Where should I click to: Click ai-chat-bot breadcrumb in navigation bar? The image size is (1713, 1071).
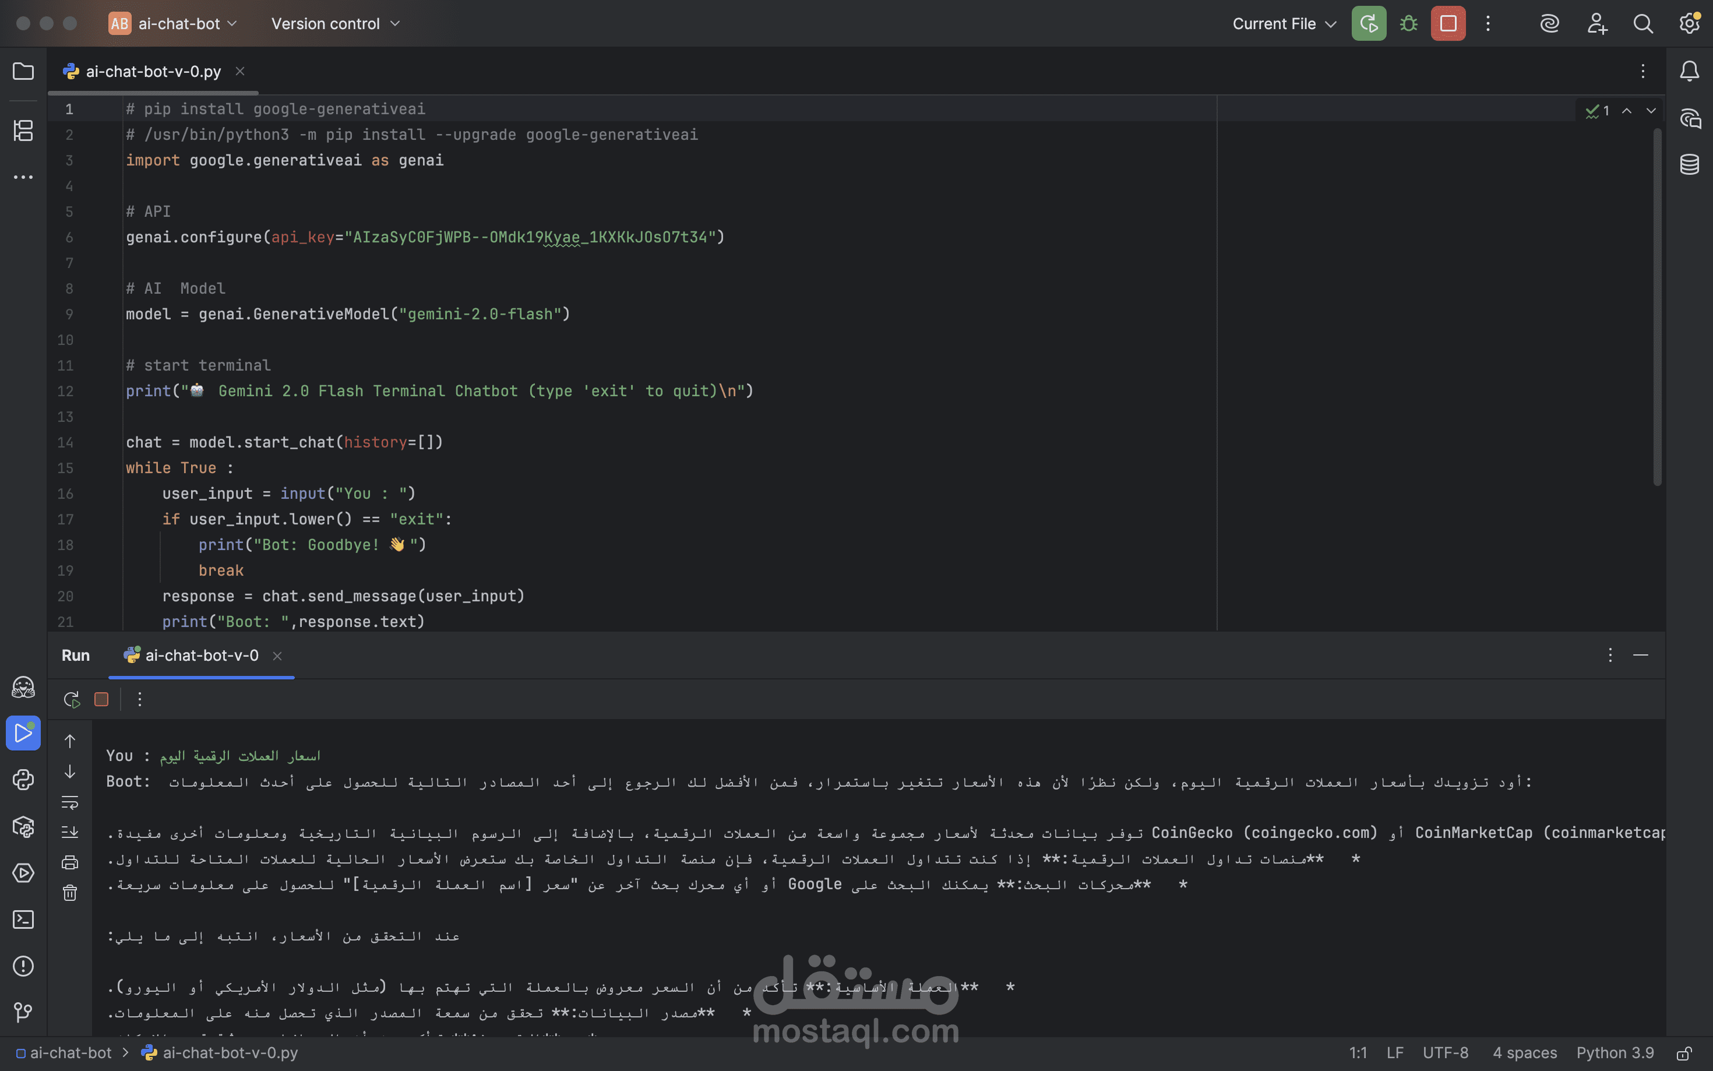tap(64, 1054)
